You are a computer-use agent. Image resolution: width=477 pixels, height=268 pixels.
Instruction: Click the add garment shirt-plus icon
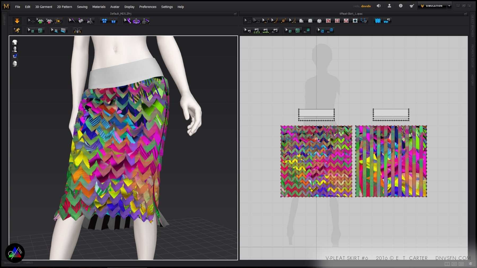click(412, 6)
